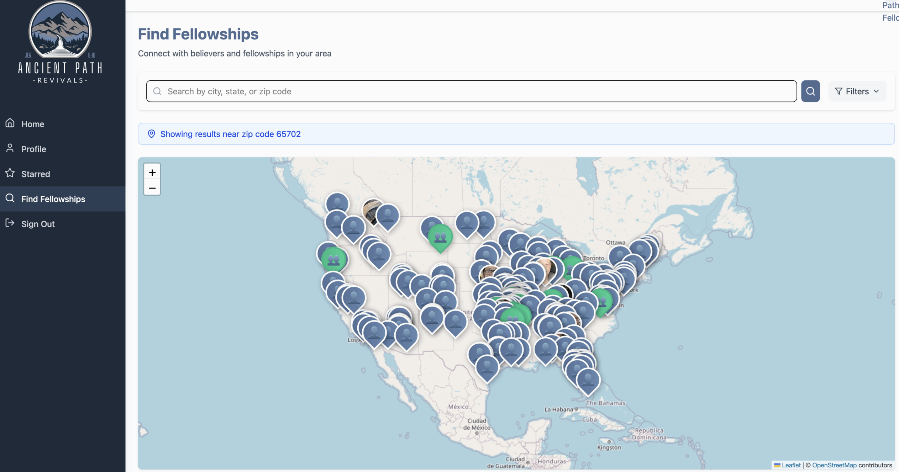The height and width of the screenshot is (472, 899).
Task: Go to Home in sidebar
Action: point(32,124)
